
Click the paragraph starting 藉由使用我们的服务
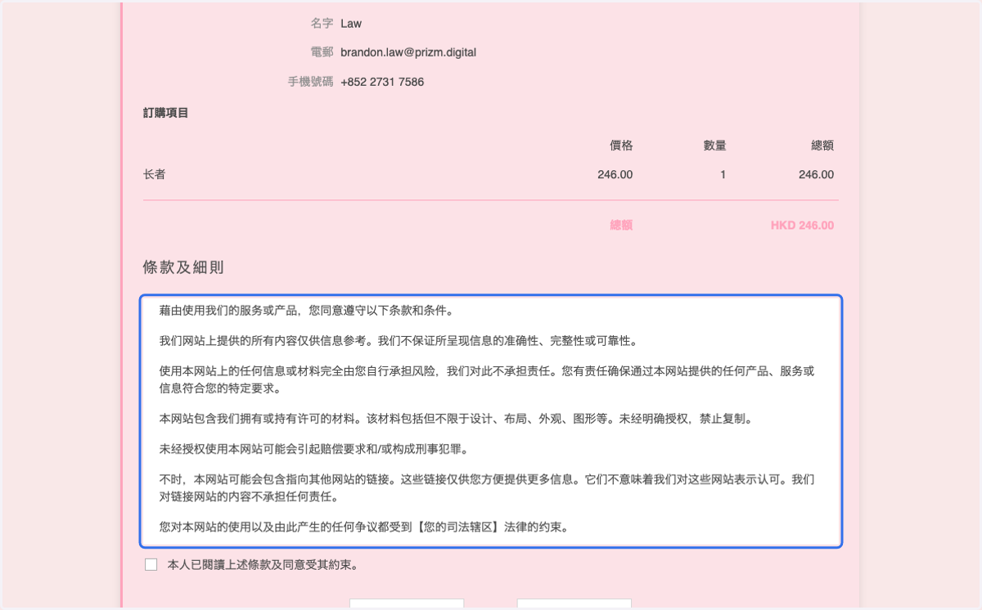pyautogui.click(x=306, y=311)
